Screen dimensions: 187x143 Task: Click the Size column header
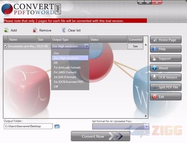coord(44,39)
